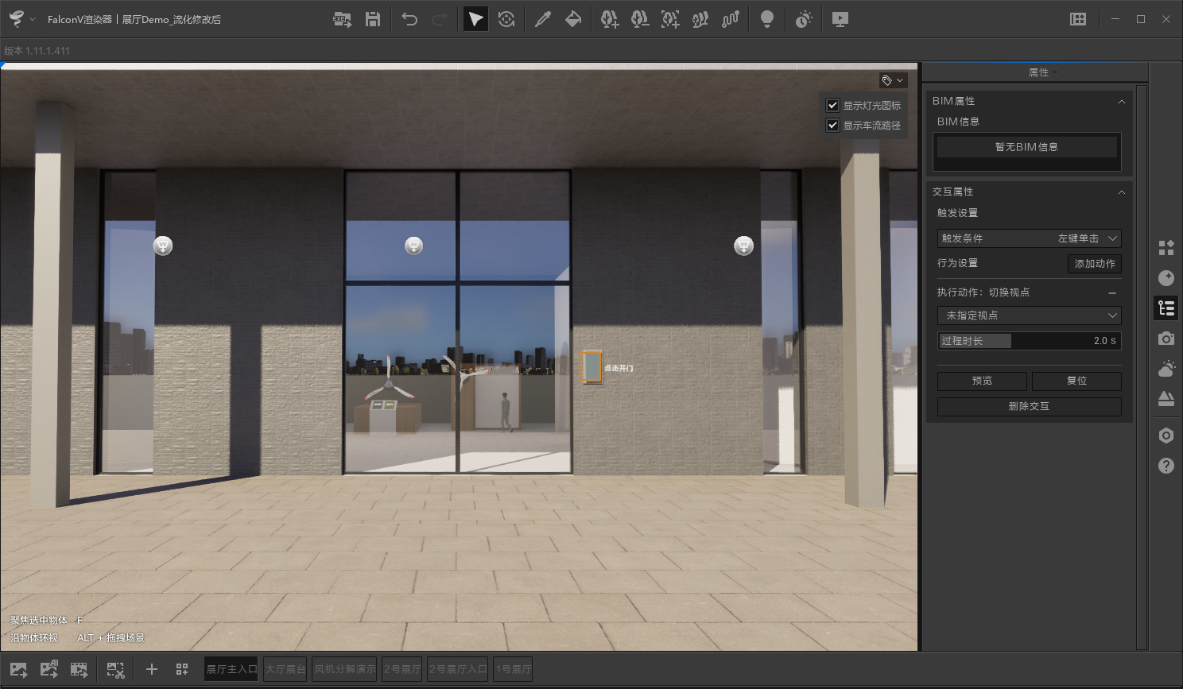1183x689 pixels.
Task: Click the time-of-day sun settings icon
Action: [803, 18]
